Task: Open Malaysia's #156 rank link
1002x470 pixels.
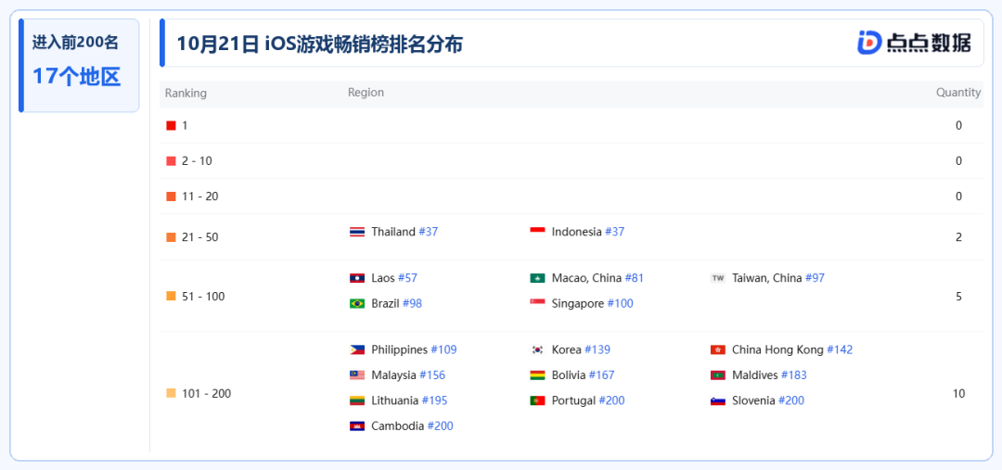Action: coord(432,375)
